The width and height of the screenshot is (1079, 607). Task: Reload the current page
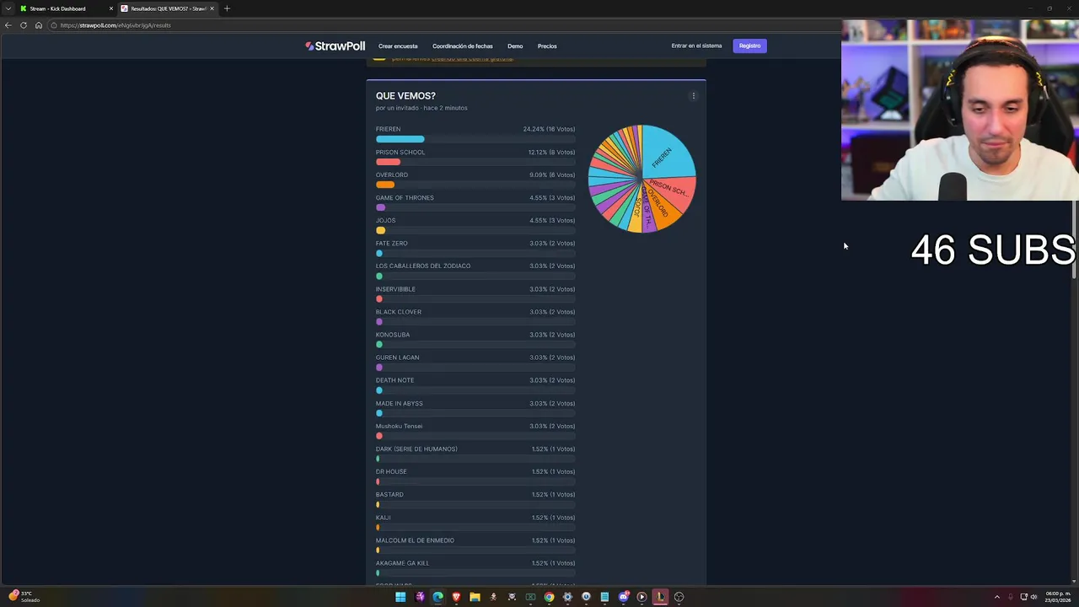[24, 25]
